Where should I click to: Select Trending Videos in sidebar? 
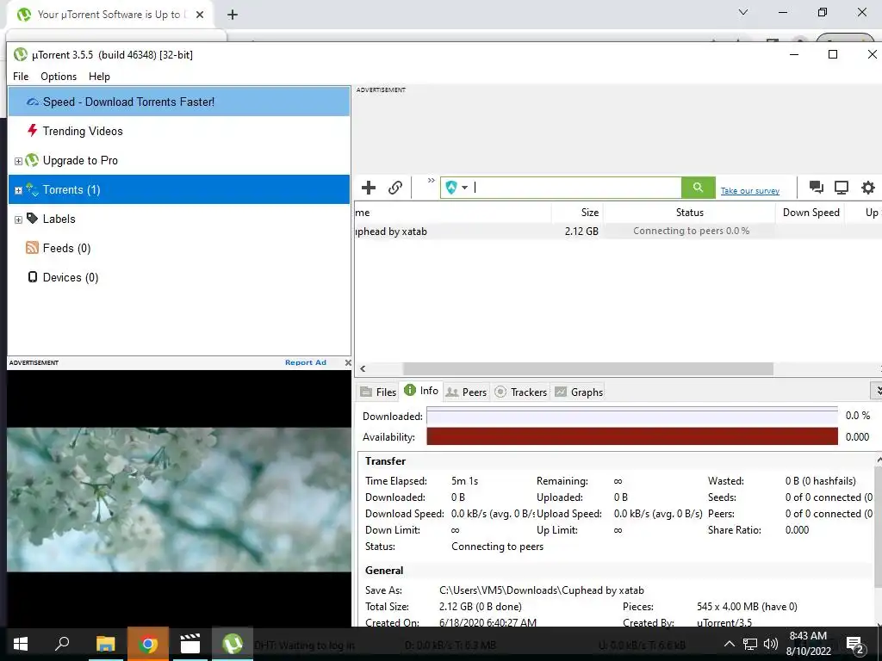(x=179, y=131)
